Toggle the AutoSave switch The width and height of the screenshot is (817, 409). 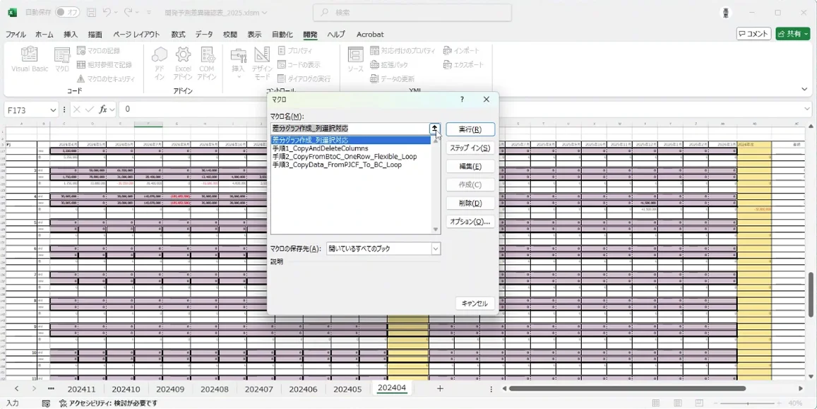pyautogui.click(x=68, y=13)
